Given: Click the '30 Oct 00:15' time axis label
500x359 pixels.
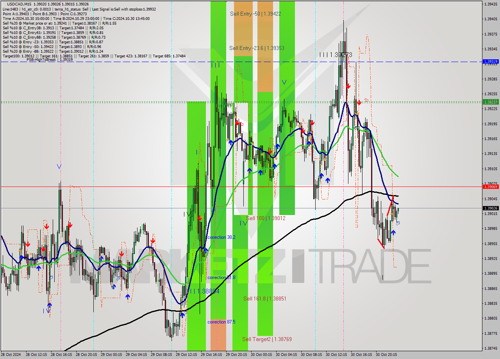Looking at the screenshot, I should click(261, 355).
